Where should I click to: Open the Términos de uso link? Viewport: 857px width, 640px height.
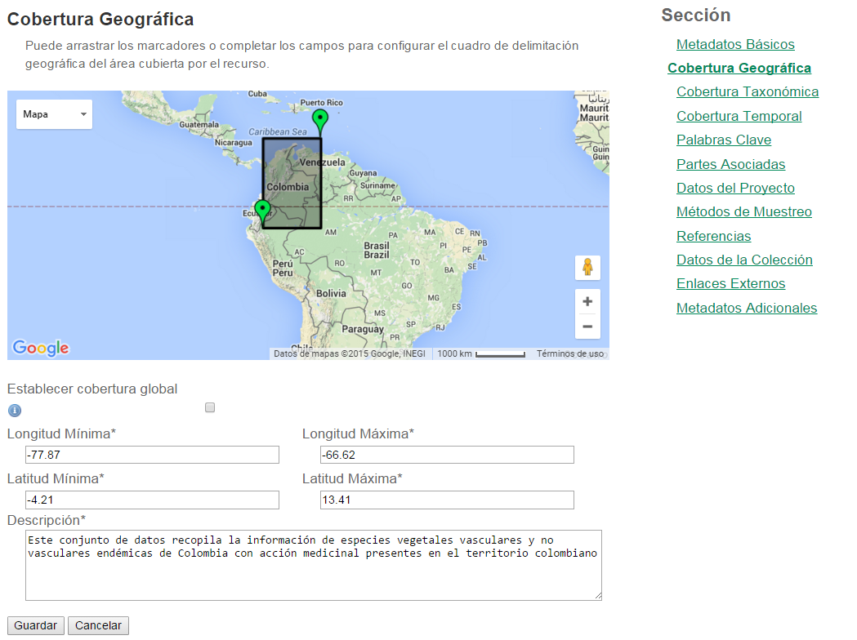(574, 353)
